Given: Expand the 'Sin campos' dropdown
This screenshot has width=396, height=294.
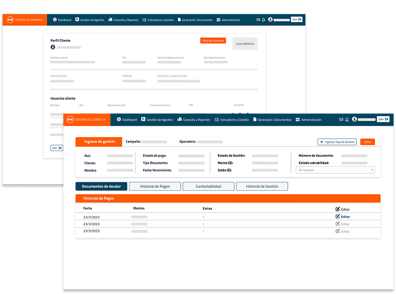Looking at the screenshot, I should [x=336, y=170].
